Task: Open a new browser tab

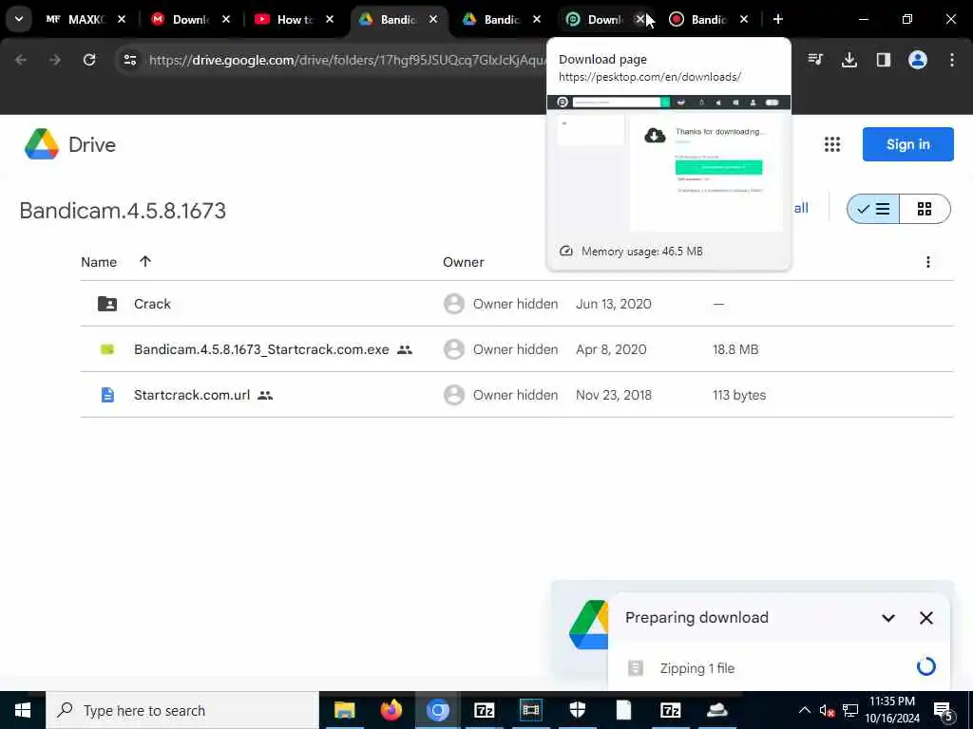Action: (777, 19)
